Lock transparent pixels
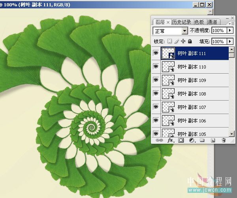This screenshot has height=198, width=237. point(169,41)
